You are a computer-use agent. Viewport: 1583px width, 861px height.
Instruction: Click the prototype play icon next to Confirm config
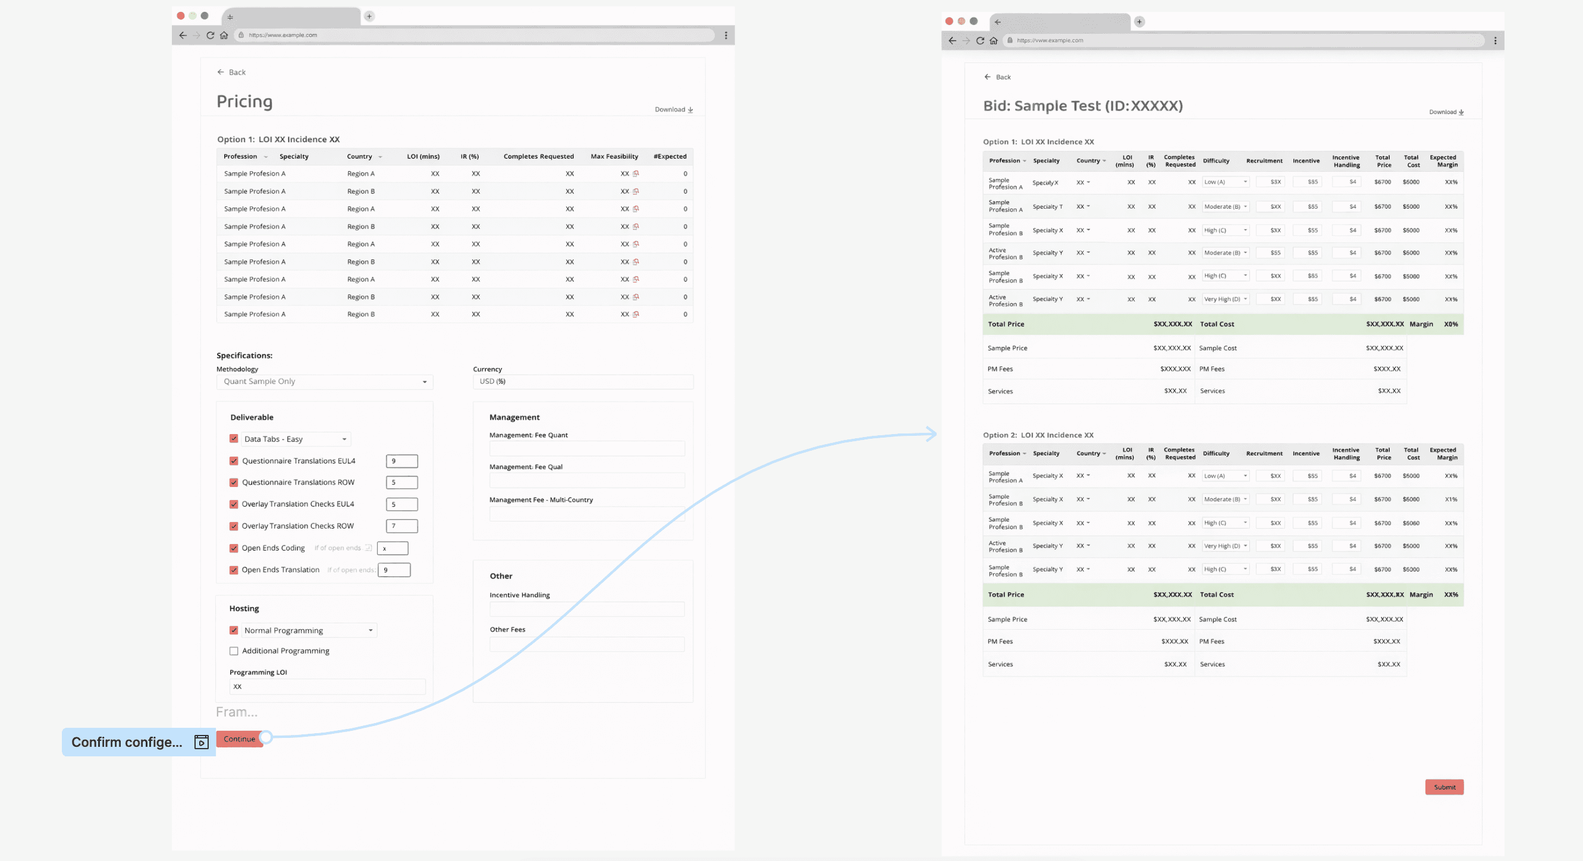[201, 741]
